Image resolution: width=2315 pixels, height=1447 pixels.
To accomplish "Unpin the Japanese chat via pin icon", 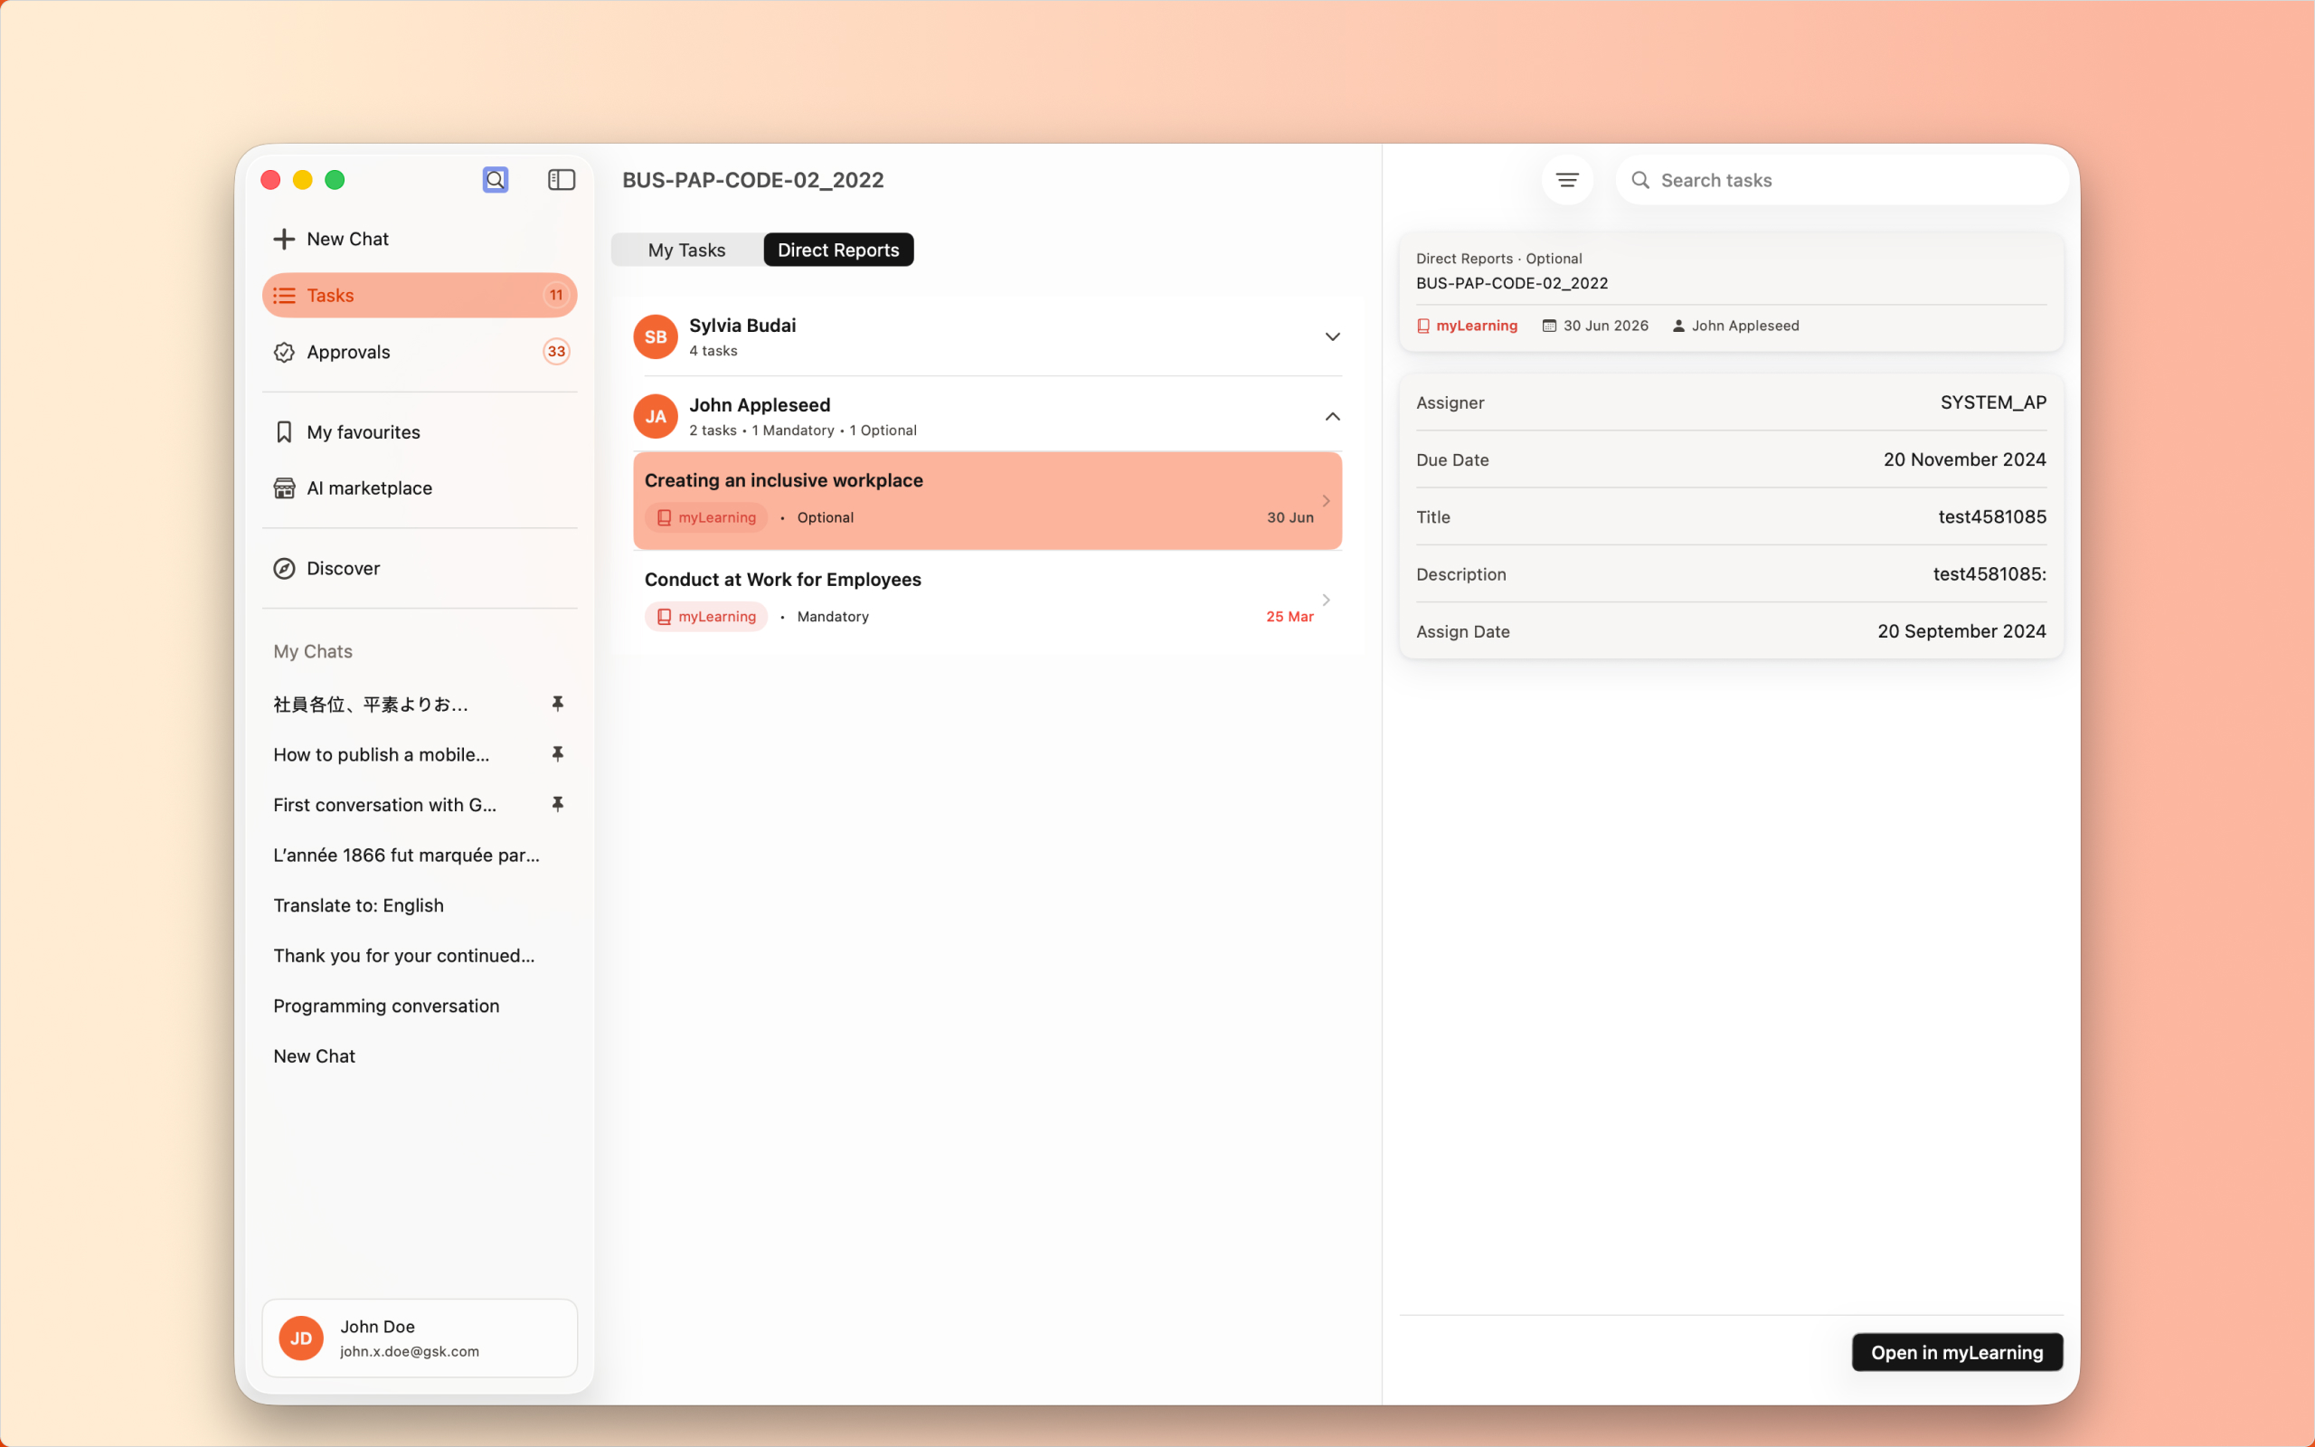I will point(558,705).
